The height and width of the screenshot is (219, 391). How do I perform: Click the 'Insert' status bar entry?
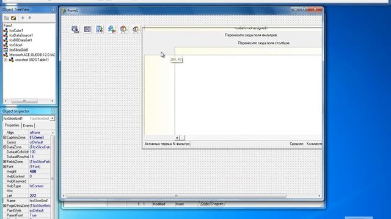(180, 204)
